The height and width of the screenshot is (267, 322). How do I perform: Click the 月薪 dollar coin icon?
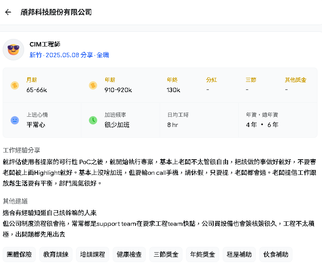point(15,85)
